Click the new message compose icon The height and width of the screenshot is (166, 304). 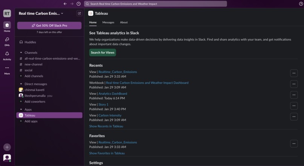tap(79, 13)
